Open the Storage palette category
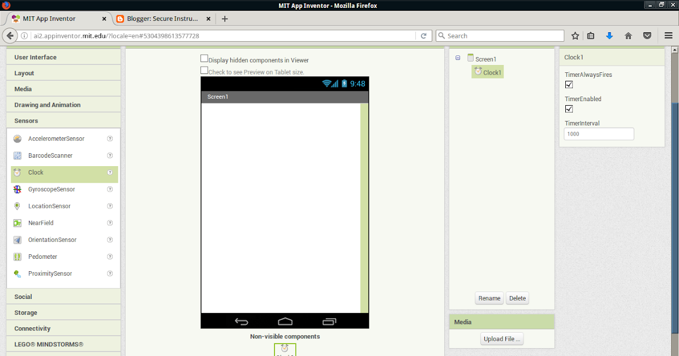This screenshot has height=356, width=679. pos(63,312)
